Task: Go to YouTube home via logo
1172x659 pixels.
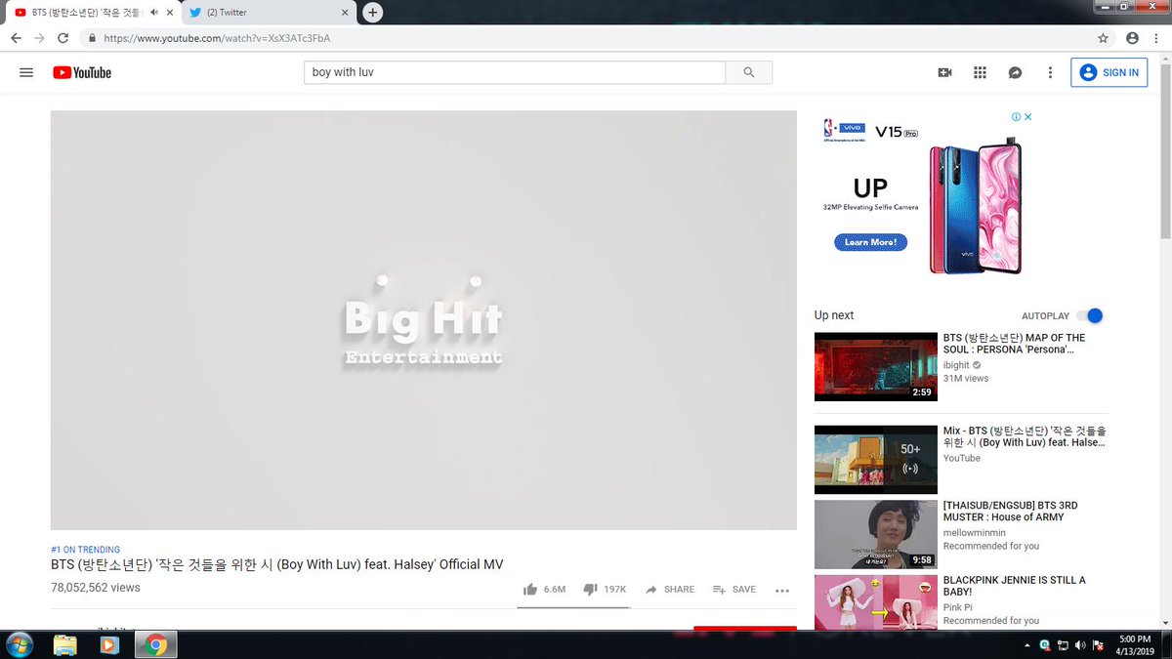Action: pos(82,72)
